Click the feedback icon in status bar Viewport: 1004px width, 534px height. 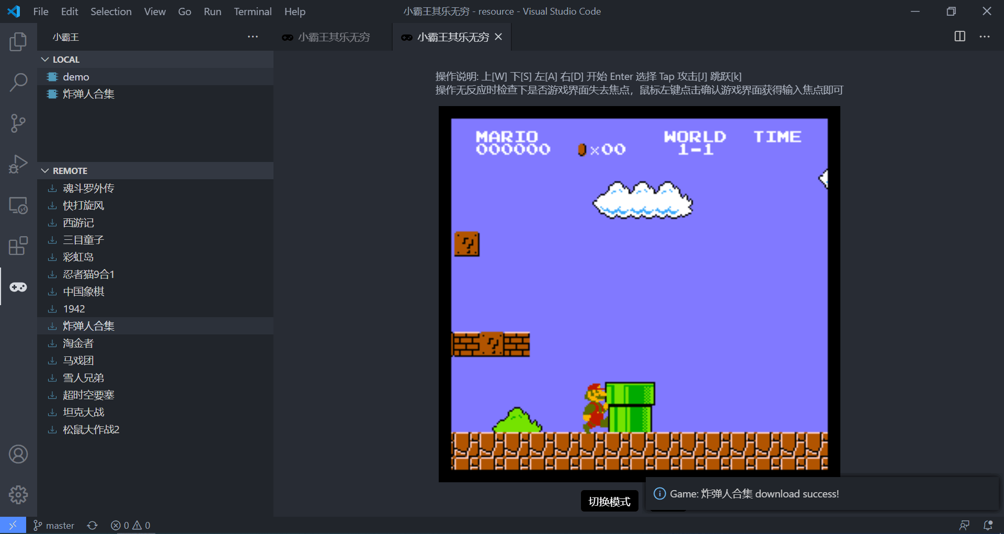click(964, 525)
